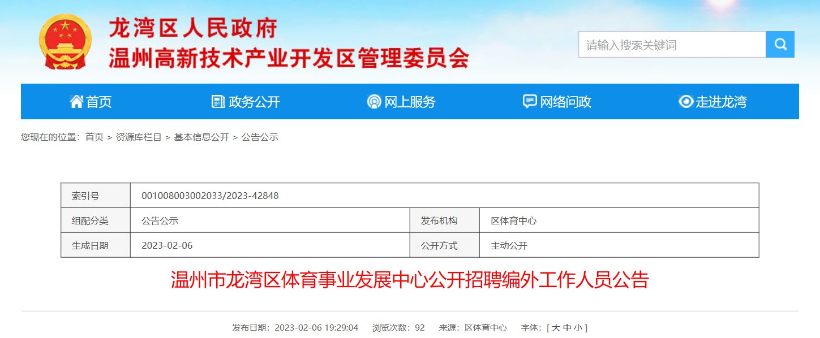820x338 pixels.
Task: Set font size to 中
Action: pyautogui.click(x=567, y=328)
